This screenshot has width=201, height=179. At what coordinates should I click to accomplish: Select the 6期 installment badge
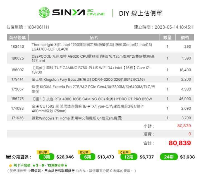[x=88, y=157]
